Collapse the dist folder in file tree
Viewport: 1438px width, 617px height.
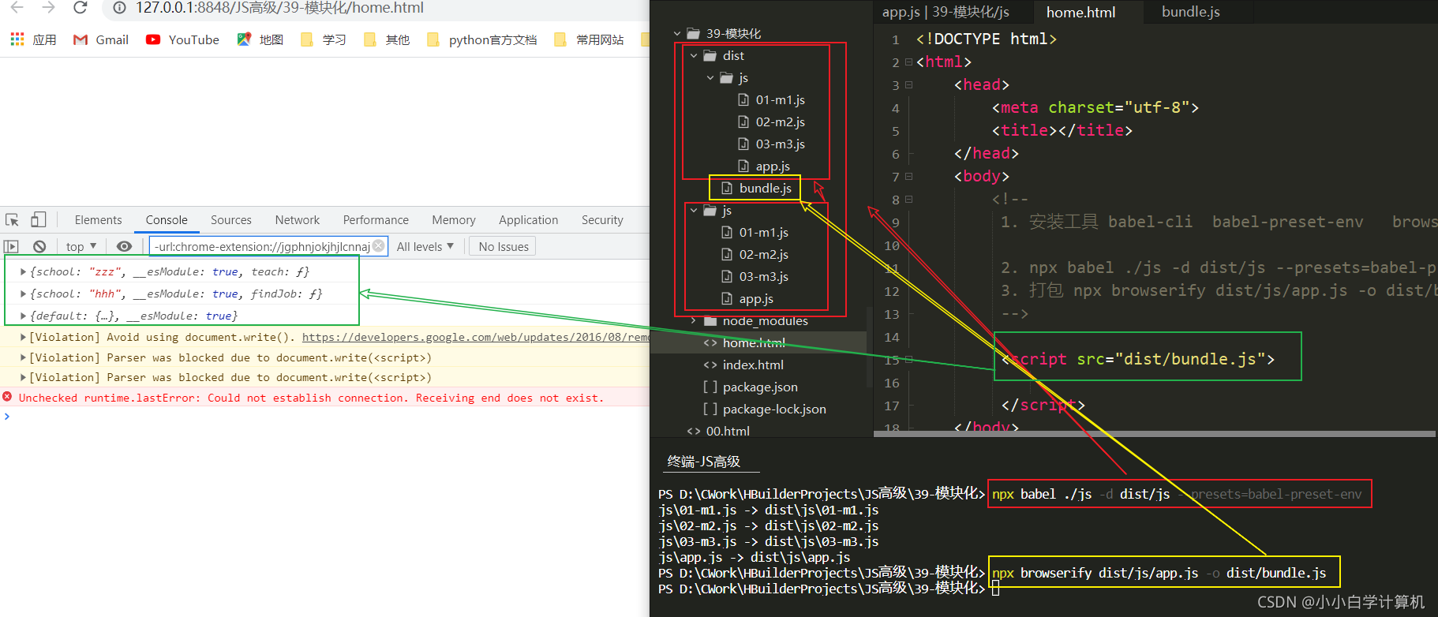[694, 55]
